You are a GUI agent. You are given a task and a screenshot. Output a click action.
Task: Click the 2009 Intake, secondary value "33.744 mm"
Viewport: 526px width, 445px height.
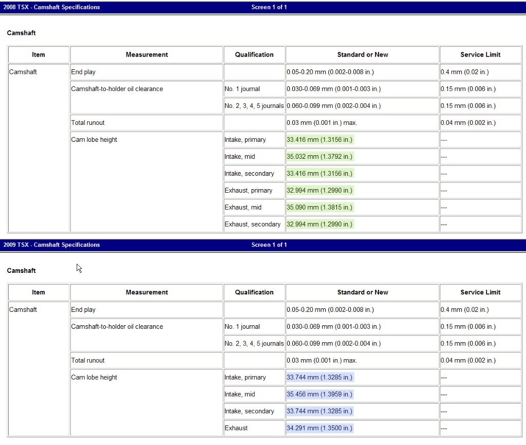[320, 411]
